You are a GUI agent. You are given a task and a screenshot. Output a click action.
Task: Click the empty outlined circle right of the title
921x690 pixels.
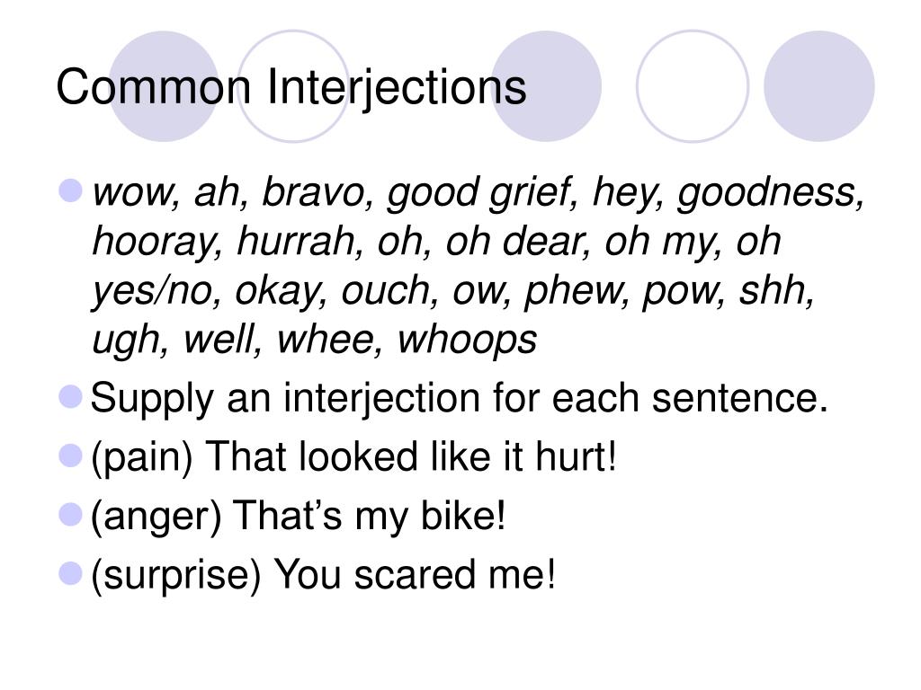point(693,86)
